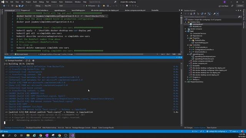246x138 pixels.
Task: Click repository name in status bar
Action: [217, 131]
